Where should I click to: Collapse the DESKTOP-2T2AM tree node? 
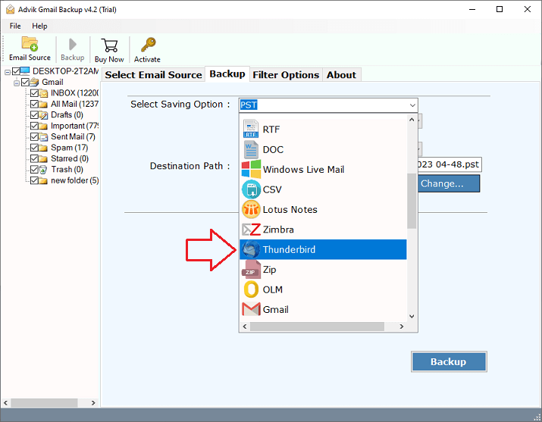[8, 72]
